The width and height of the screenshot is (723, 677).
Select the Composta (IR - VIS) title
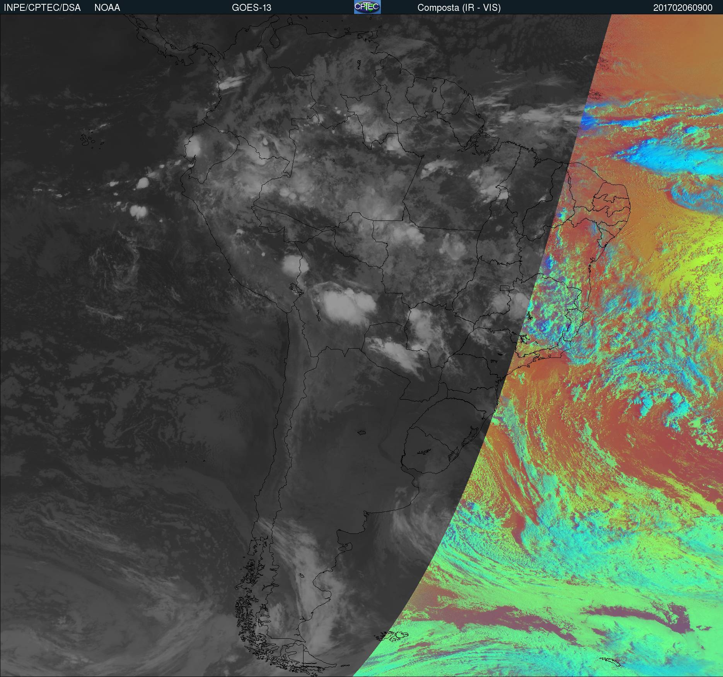pyautogui.click(x=459, y=8)
